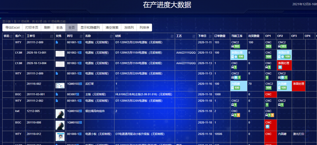This screenshot has width=317, height=145.
Task: Open 显示和隐藏列 column visibility menu
Action: tap(90, 28)
